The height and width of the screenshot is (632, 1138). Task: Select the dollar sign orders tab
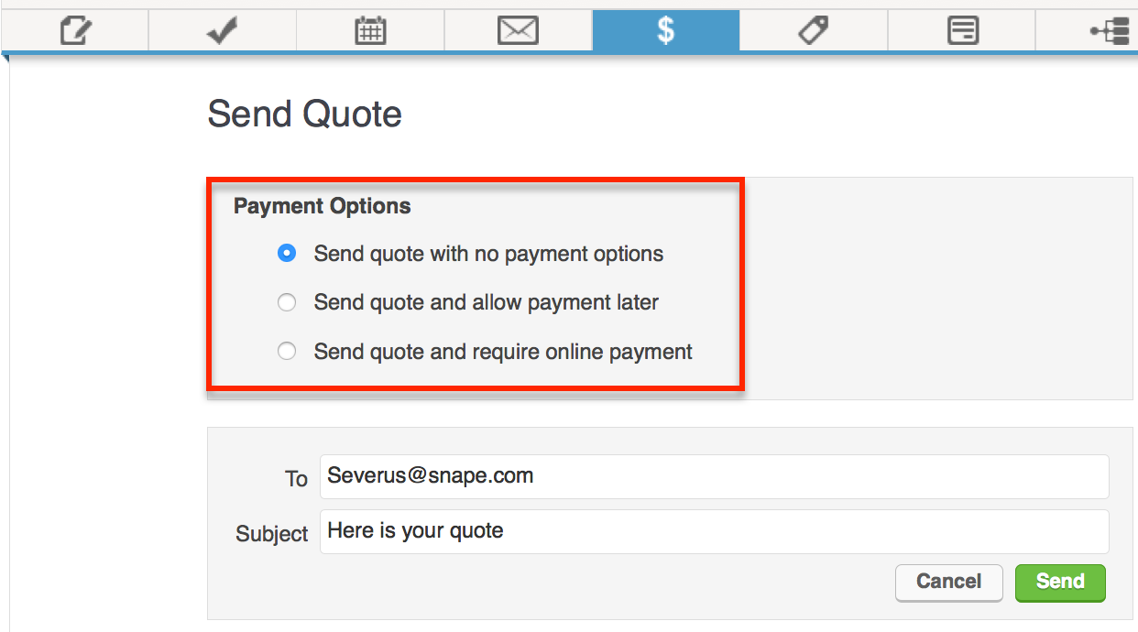pyautogui.click(x=665, y=31)
